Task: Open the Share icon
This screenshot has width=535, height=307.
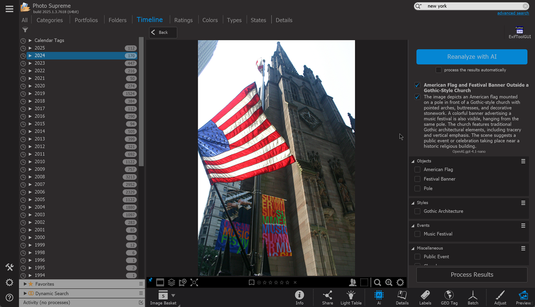Action: pos(328,297)
